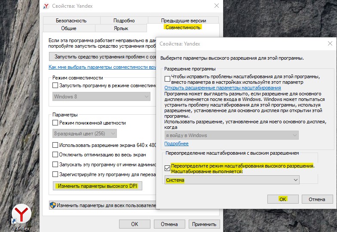This screenshot has width=337, height=232.
Task: Click the Yandex icon in the properties title bar
Action: 46,6
